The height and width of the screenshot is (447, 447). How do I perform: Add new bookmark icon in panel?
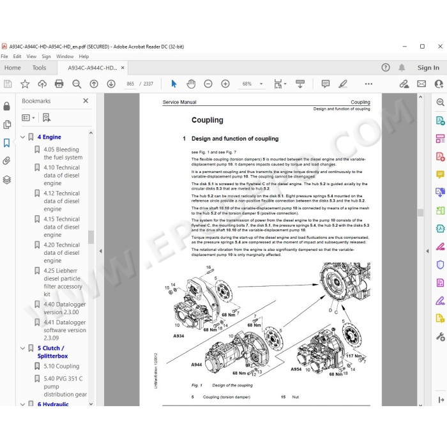click(47, 117)
